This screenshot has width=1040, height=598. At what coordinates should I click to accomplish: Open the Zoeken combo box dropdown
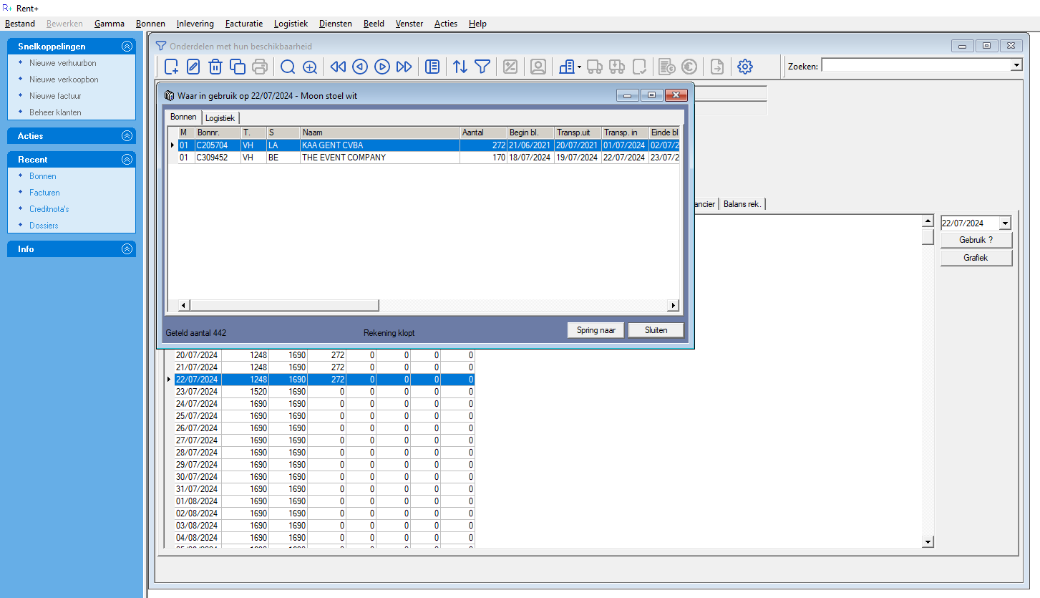(1016, 65)
